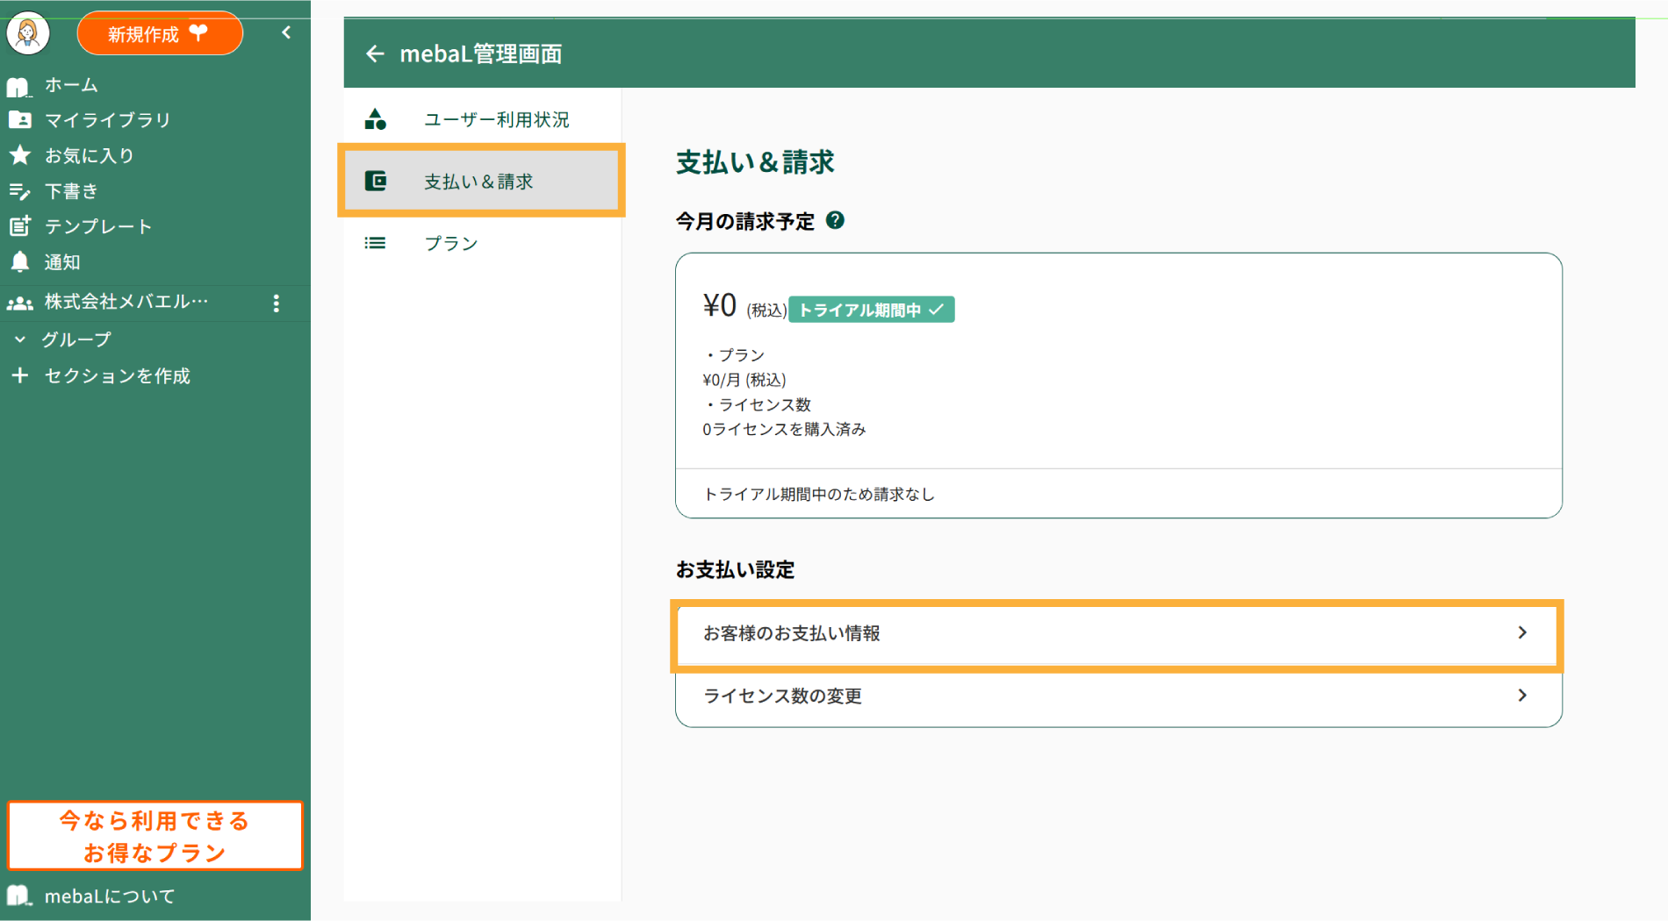Open ユーザー利用状況 menu item

[x=496, y=119]
